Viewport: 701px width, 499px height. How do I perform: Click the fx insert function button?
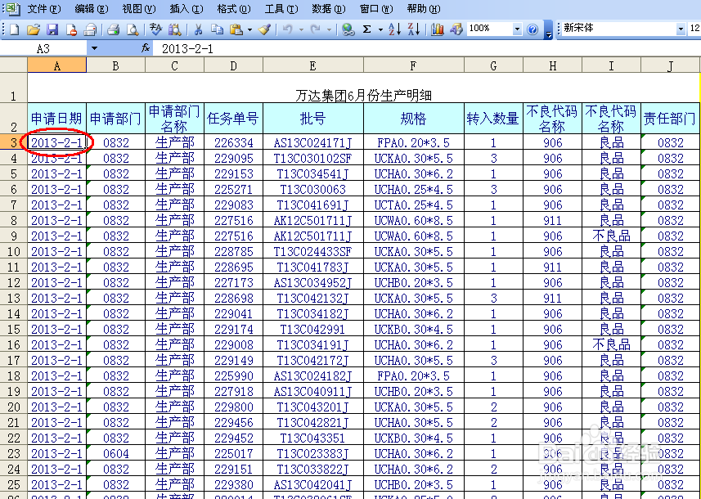tap(146, 48)
